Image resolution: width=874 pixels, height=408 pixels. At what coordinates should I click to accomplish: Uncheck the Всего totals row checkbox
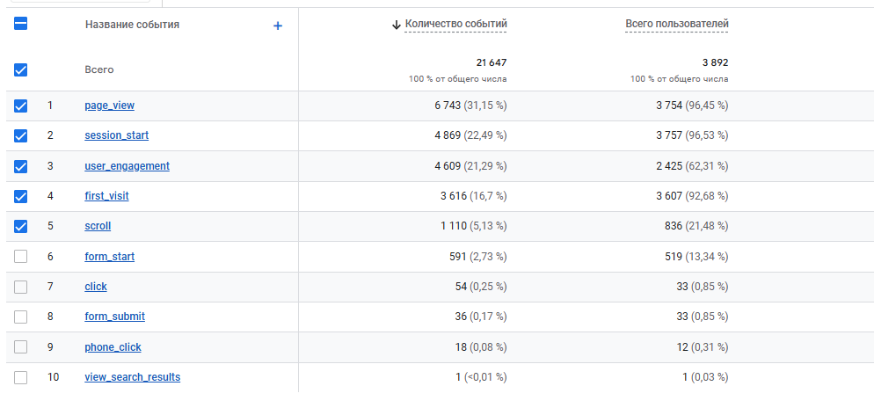(21, 69)
